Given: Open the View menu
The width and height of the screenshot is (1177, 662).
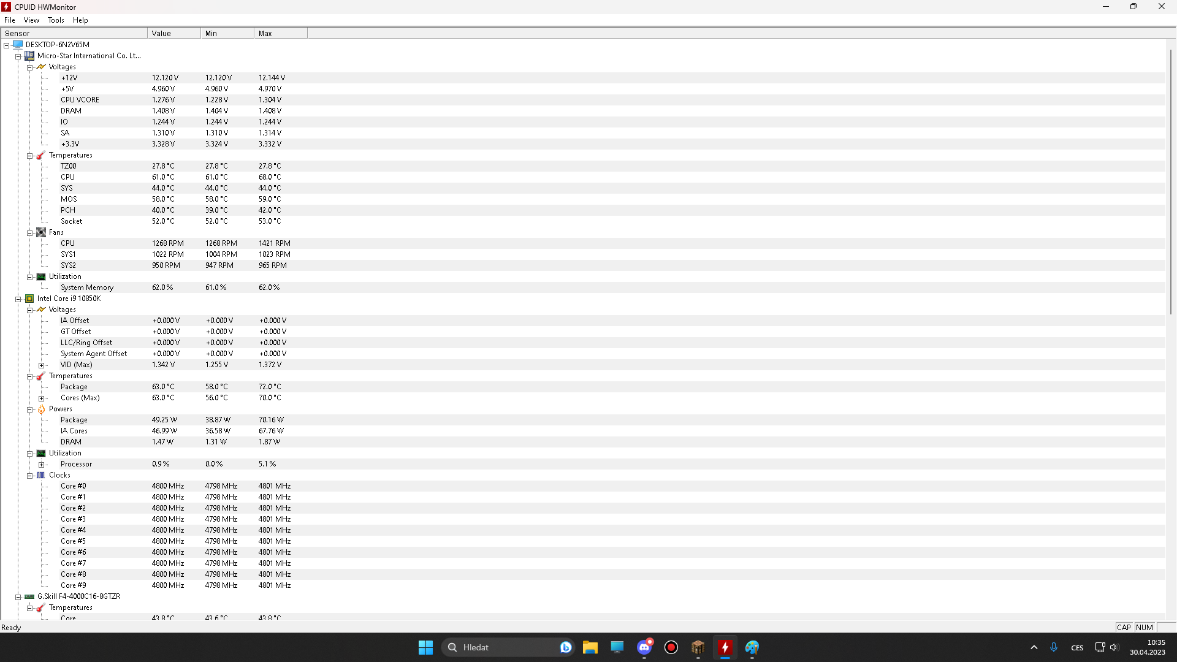Looking at the screenshot, I should click(x=31, y=20).
